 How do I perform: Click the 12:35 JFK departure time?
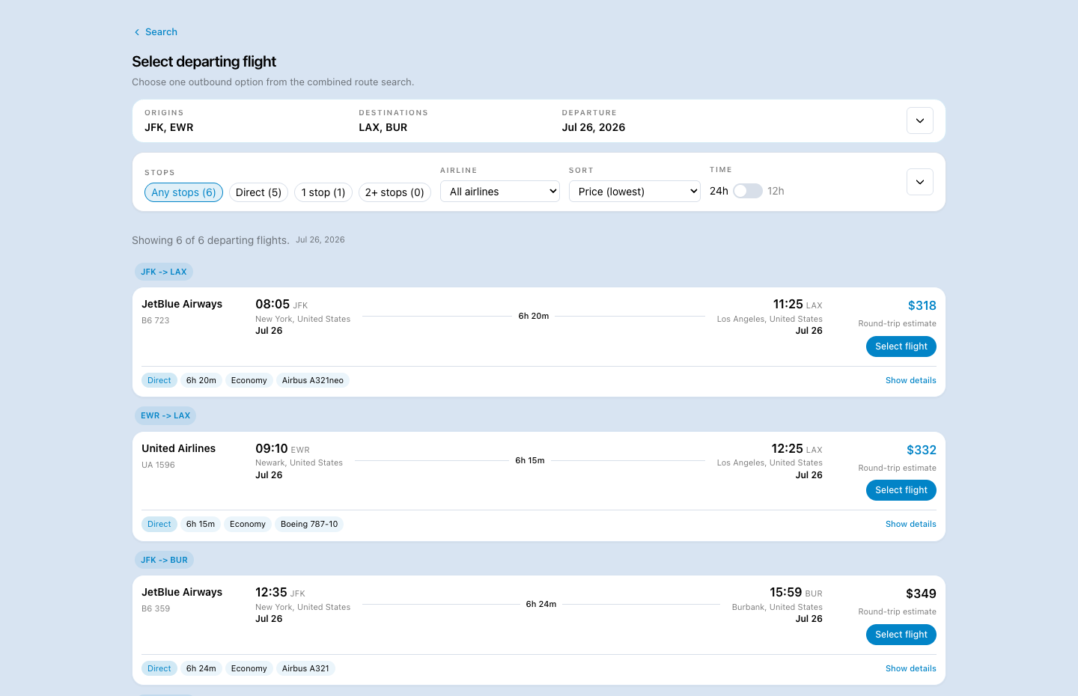(x=280, y=592)
